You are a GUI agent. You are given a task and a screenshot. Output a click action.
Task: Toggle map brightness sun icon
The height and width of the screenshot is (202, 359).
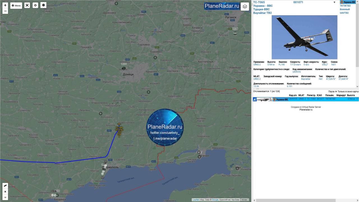pos(43,5)
